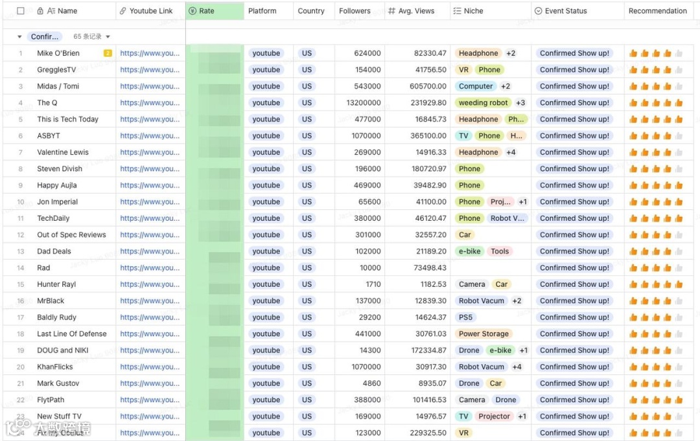Click the Power Storage tag for Last Line Of Defense
This screenshot has height=441, width=700.
(484, 334)
